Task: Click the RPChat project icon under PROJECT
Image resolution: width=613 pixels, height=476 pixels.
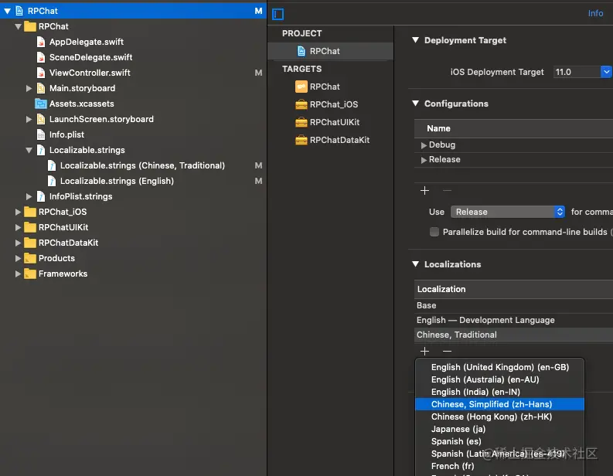Action: (301, 51)
